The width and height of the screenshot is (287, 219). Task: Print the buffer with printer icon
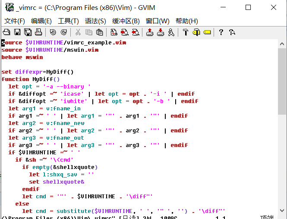point(38,32)
